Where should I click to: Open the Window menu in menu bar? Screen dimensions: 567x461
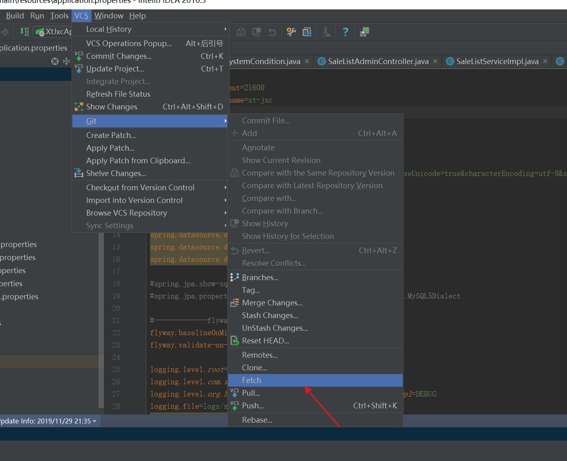pyautogui.click(x=109, y=16)
